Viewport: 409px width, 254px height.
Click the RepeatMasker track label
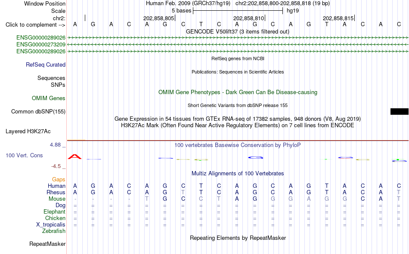[47, 244]
